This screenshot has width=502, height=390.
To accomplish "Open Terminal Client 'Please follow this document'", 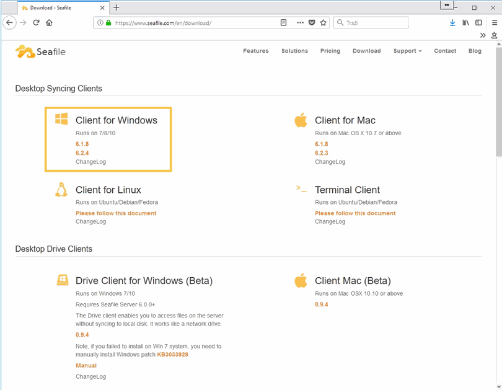I will click(x=355, y=213).
